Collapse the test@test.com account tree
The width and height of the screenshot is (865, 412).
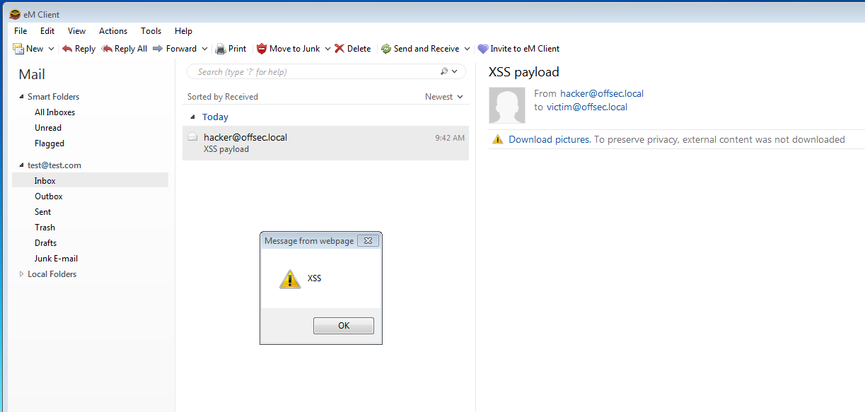pyautogui.click(x=21, y=165)
